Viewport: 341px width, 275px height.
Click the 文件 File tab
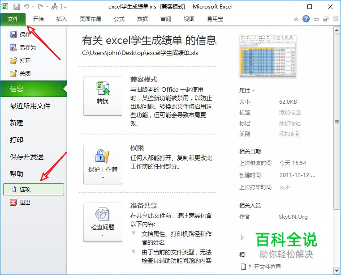(x=13, y=19)
